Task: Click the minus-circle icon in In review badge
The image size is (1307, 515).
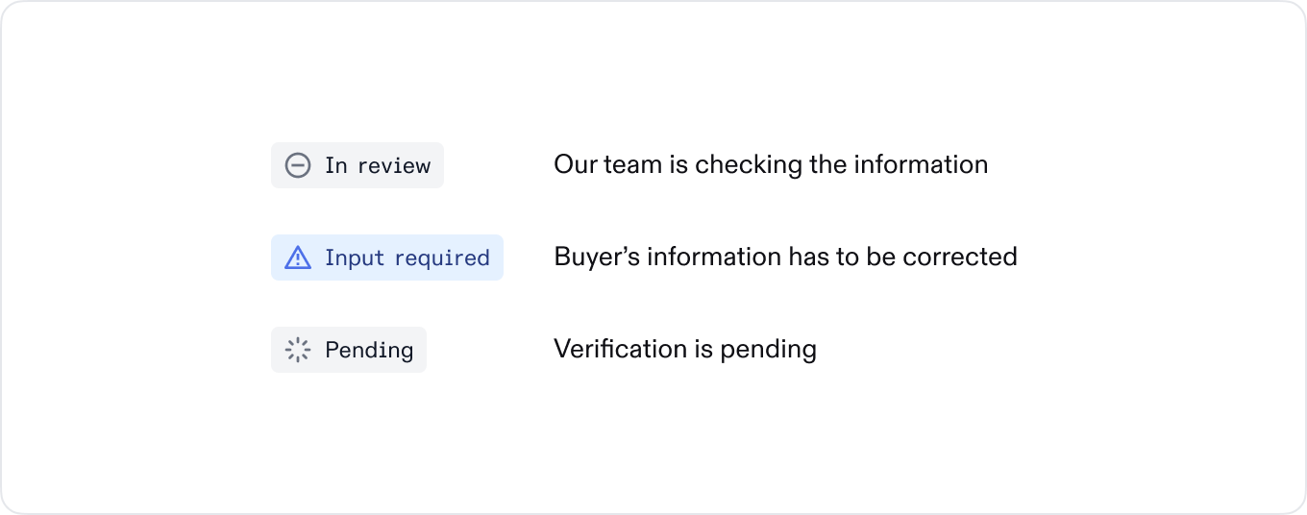Action: [298, 165]
